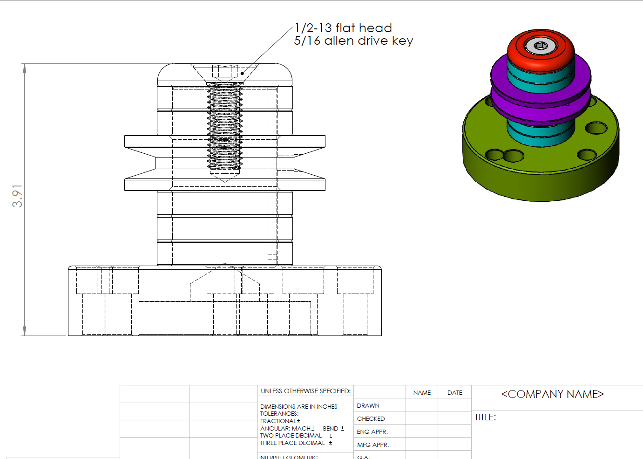Click the "THREE PLACE DECIMAL" tolerance text
The height and width of the screenshot is (459, 643).
292,443
